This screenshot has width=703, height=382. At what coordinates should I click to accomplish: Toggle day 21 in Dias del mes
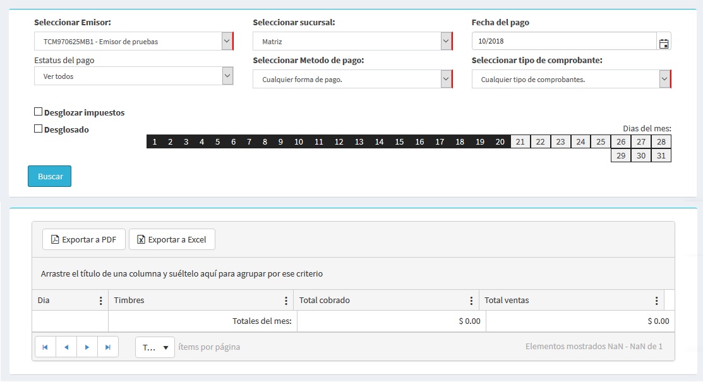(520, 142)
